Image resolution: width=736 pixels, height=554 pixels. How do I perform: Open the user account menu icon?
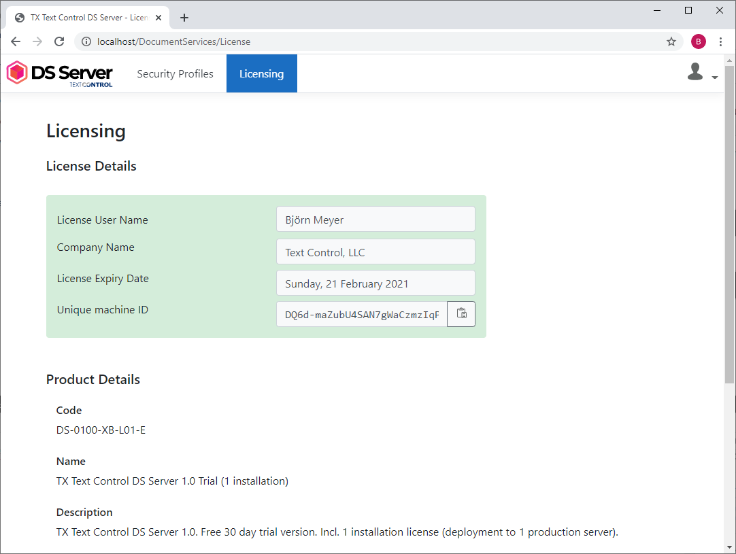(695, 72)
